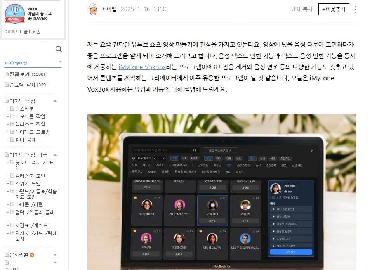Image resolution: width=377 pixels, height=270 pixels.
Task: Click the author name 제이필
Action: [x=109, y=9]
